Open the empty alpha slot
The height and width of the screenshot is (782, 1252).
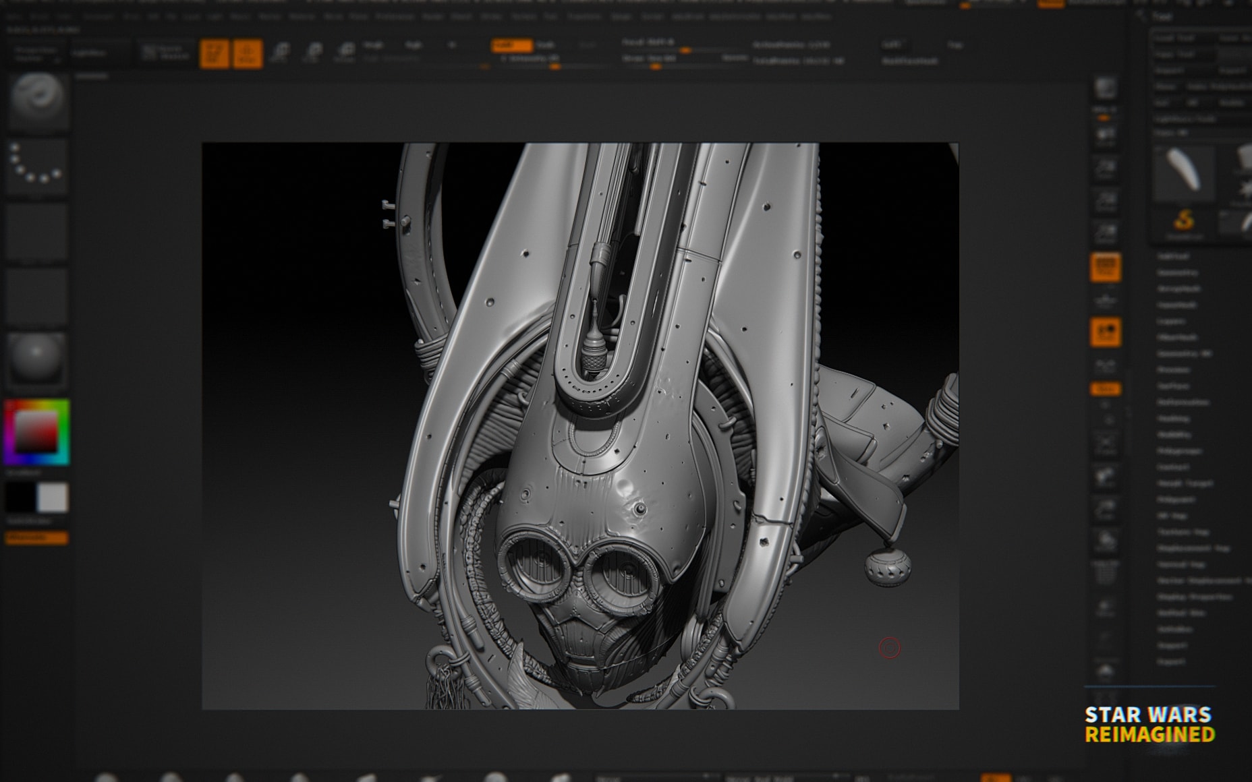pyautogui.click(x=38, y=231)
